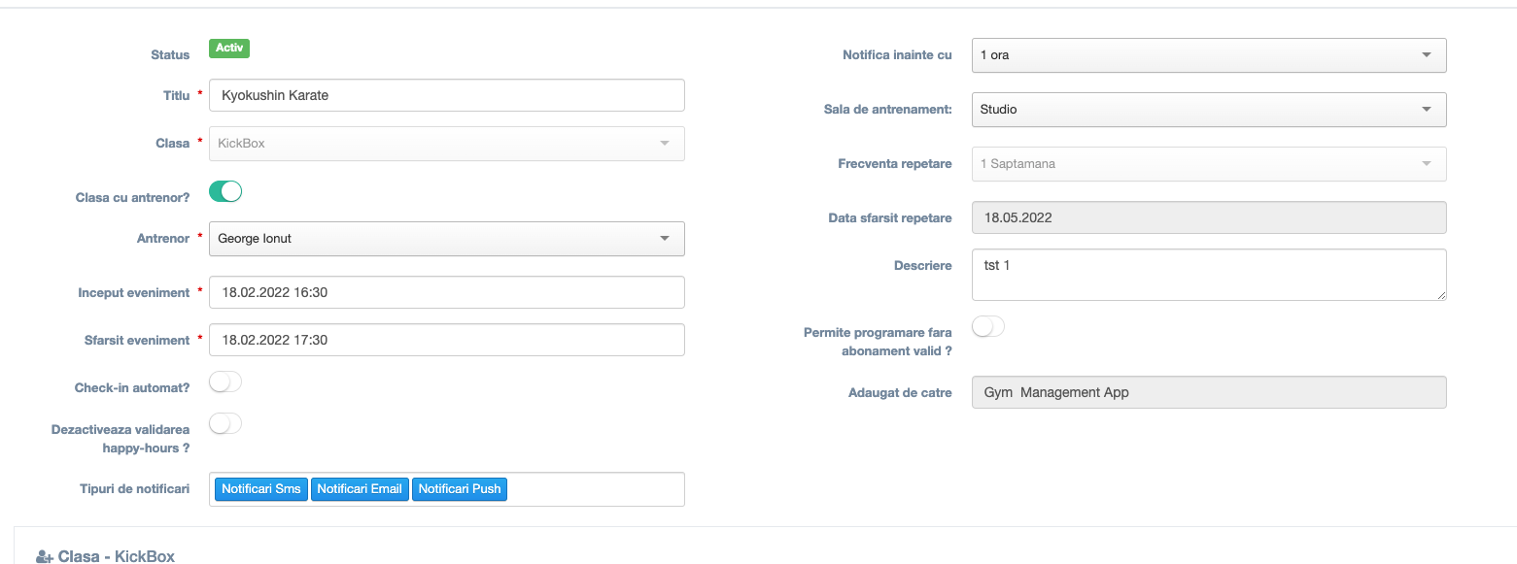Open the Clasa KickBox dropdown
The image size is (1517, 564).
click(x=446, y=143)
